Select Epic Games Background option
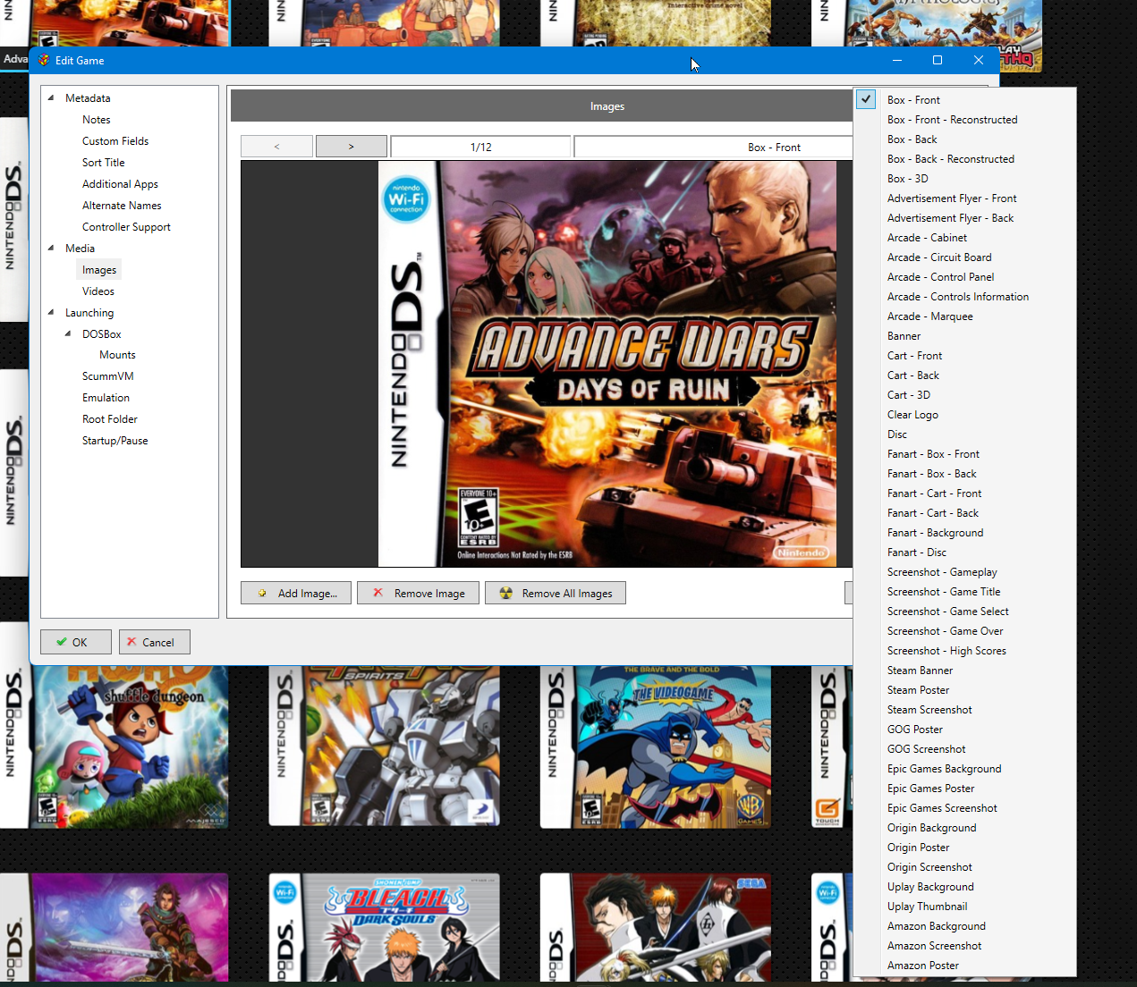This screenshot has height=987, width=1137. 964,769
